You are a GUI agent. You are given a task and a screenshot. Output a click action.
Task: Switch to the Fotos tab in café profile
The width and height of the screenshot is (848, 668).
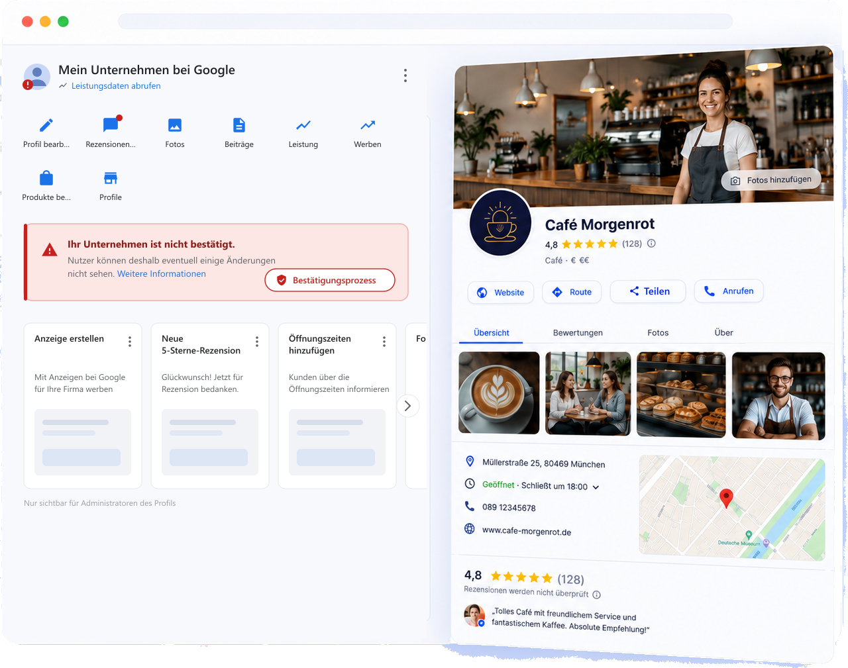tap(658, 333)
